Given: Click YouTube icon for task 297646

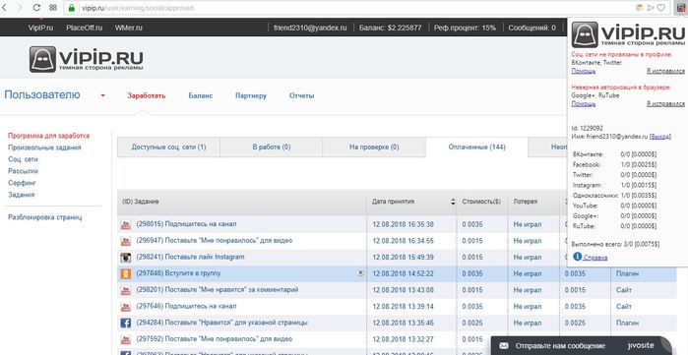Looking at the screenshot, I should click(x=126, y=307).
